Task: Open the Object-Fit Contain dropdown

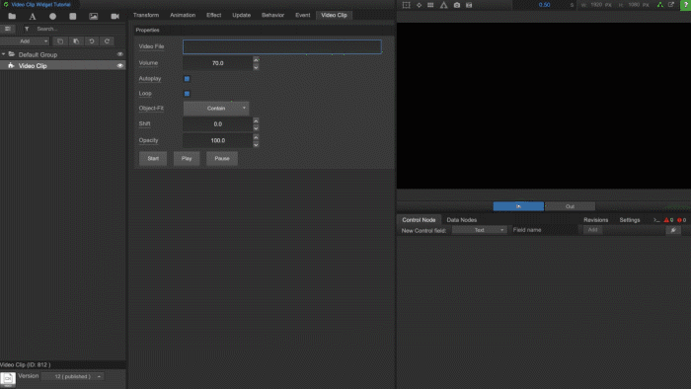Action: pos(216,109)
